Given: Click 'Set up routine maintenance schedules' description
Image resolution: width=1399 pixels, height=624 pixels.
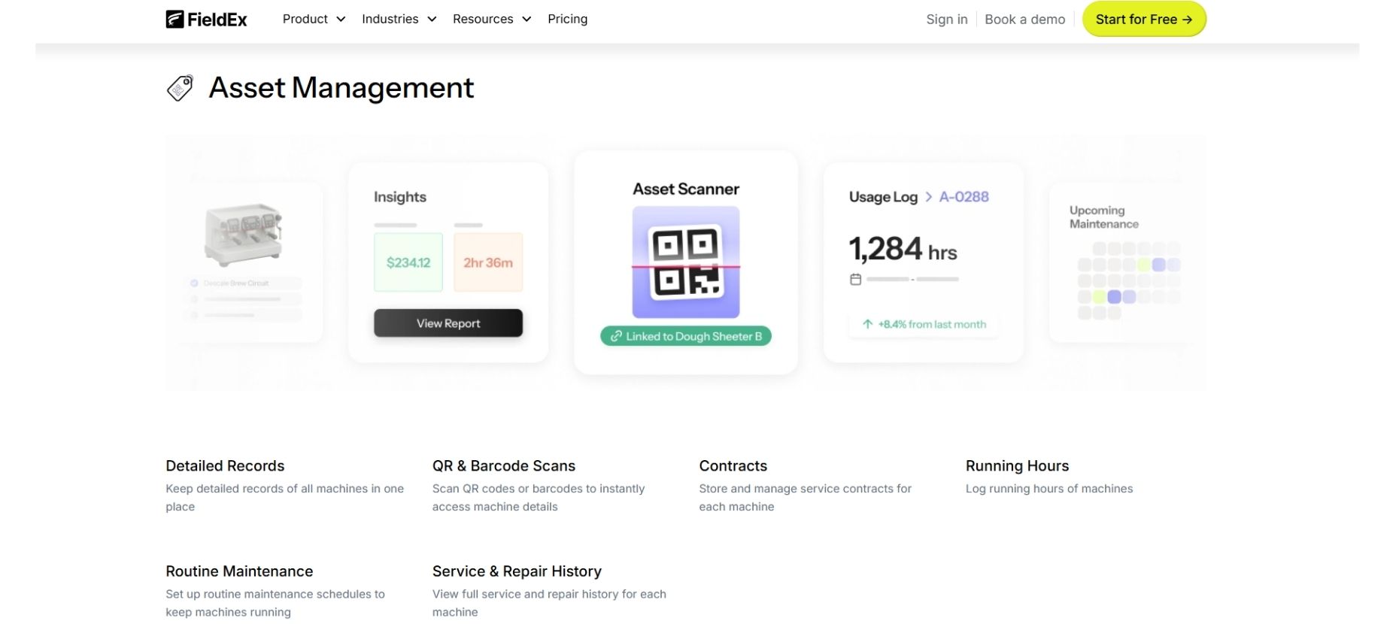Looking at the screenshot, I should pos(275,603).
